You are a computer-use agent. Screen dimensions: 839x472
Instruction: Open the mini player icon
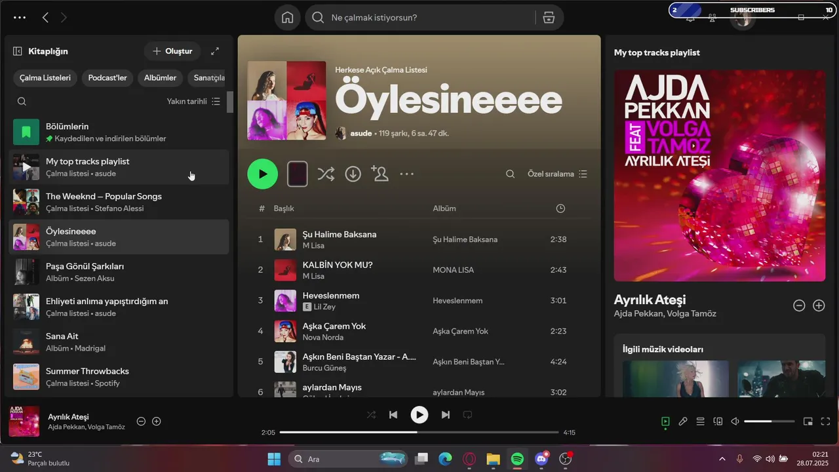808,422
